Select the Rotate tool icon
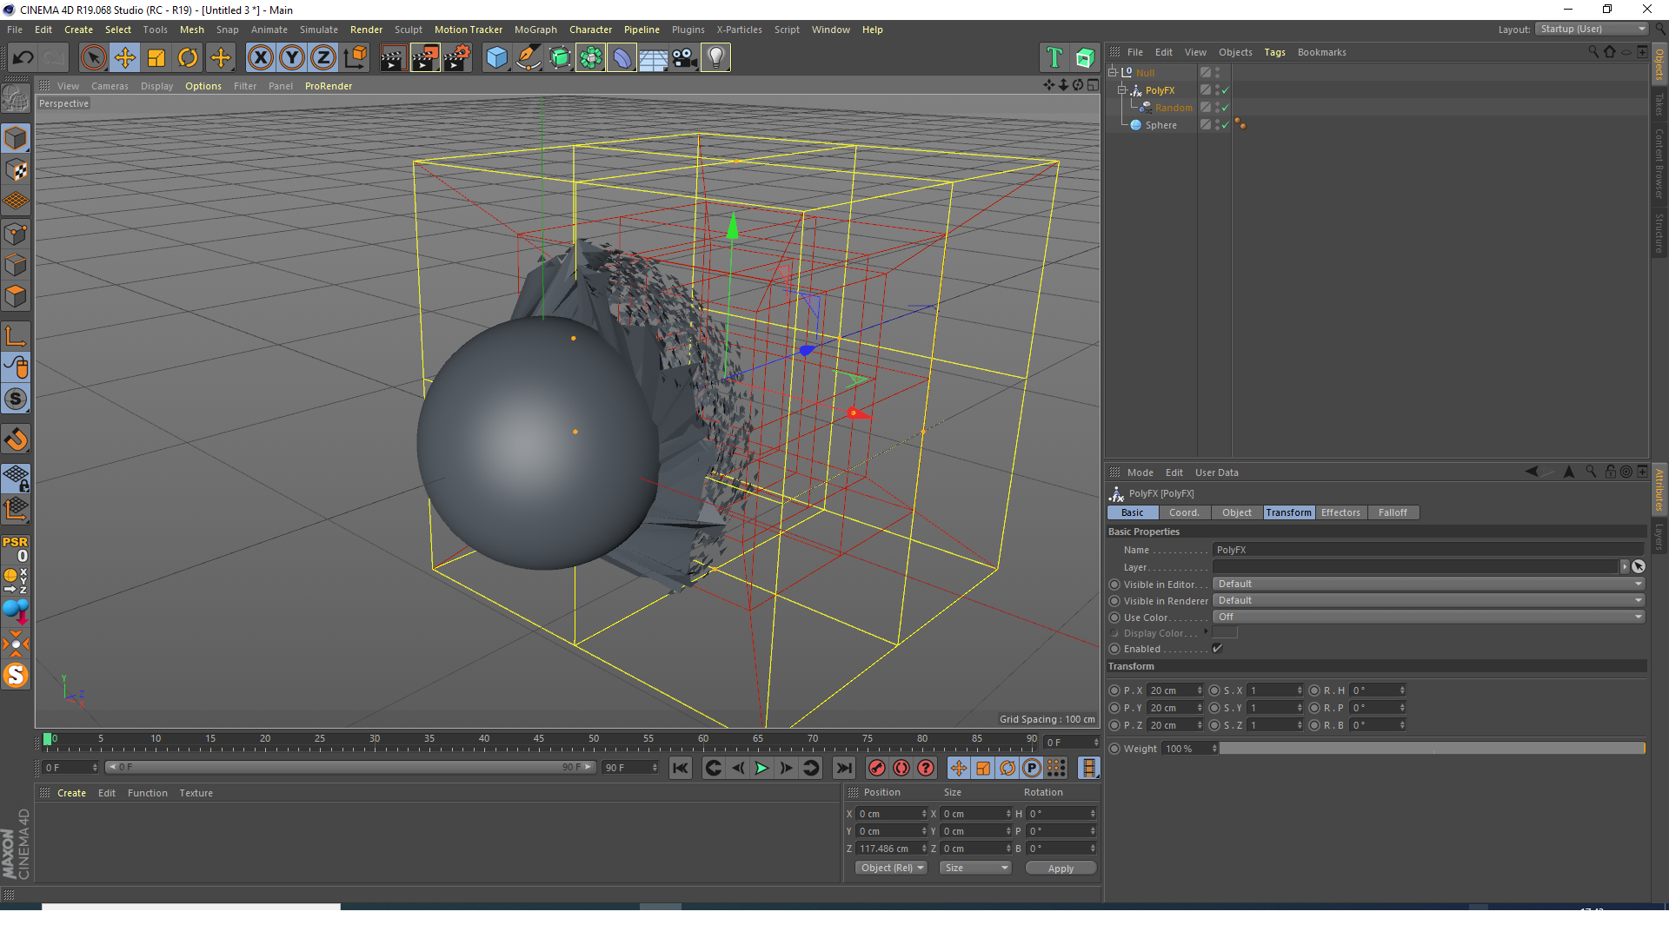This screenshot has height=938, width=1669. tap(188, 58)
